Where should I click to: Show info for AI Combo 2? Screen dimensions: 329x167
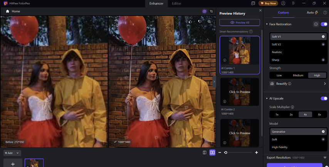point(225,102)
